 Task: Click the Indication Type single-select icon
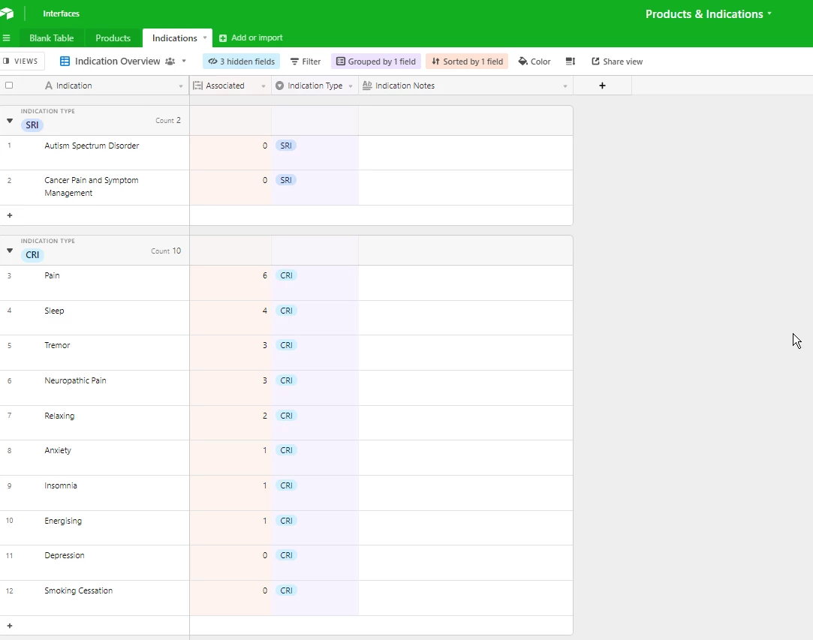click(279, 86)
